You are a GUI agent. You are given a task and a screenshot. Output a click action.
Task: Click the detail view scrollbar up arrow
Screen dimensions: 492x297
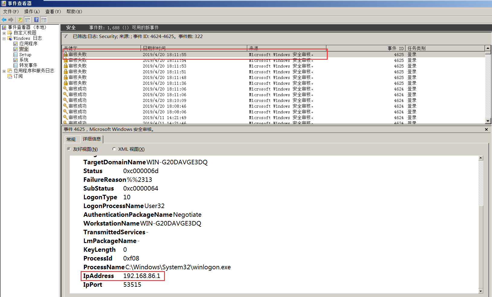(x=481, y=158)
